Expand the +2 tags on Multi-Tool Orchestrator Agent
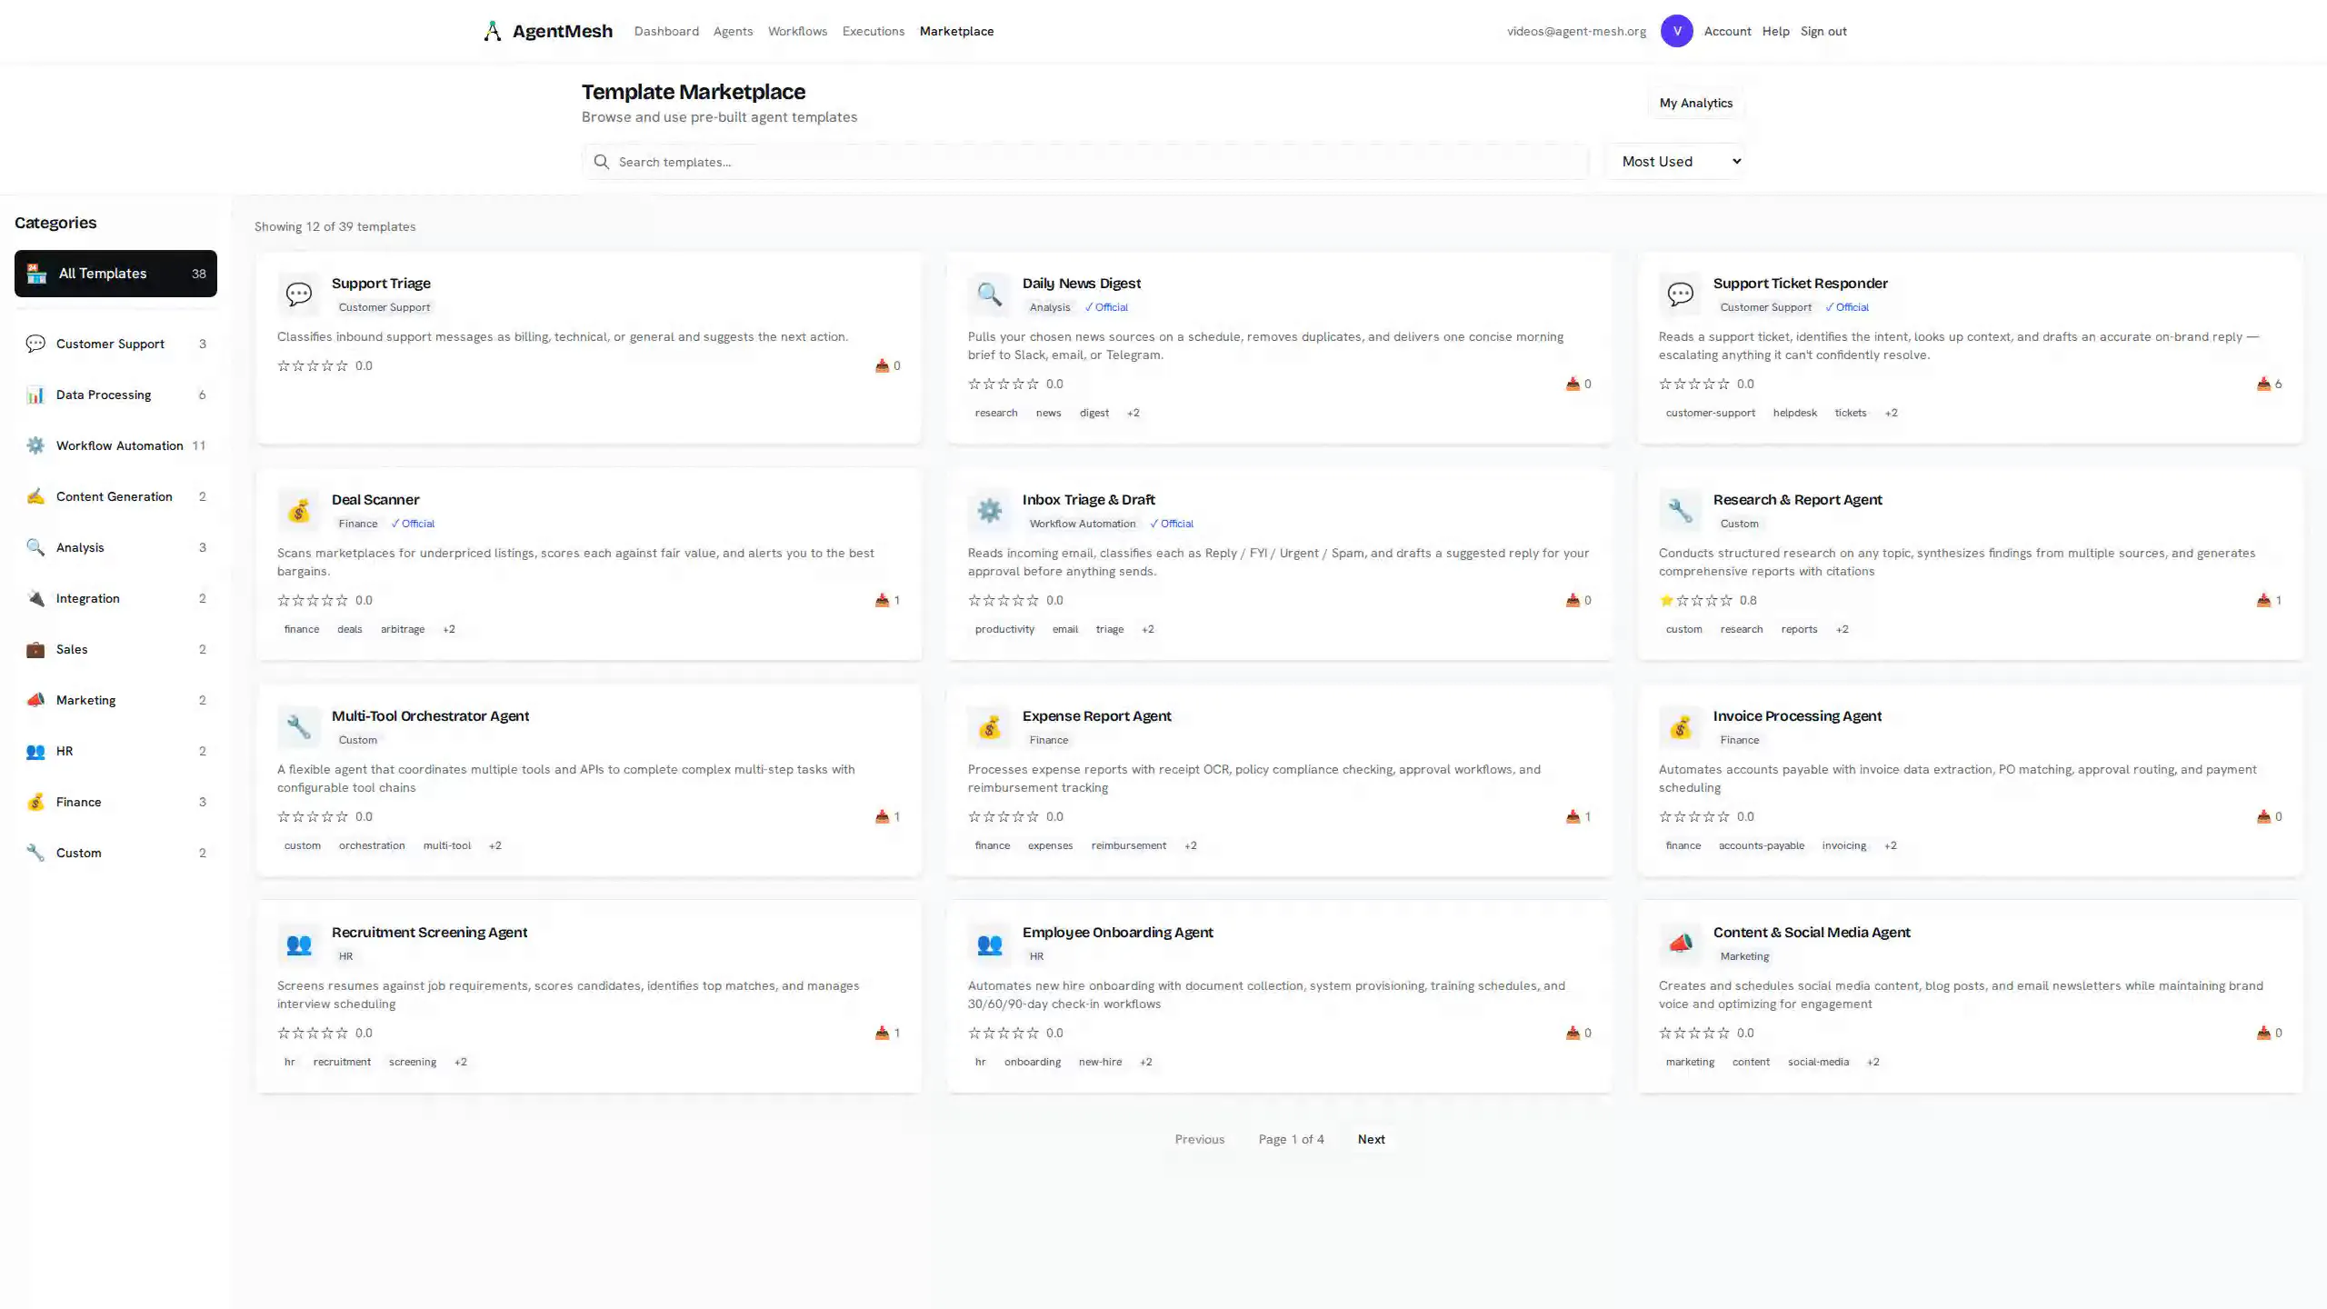 click(x=495, y=845)
